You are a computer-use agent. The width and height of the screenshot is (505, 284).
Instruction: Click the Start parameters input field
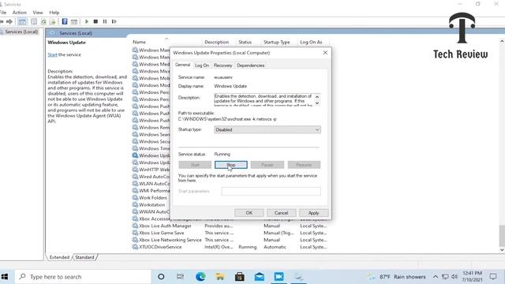(x=271, y=191)
